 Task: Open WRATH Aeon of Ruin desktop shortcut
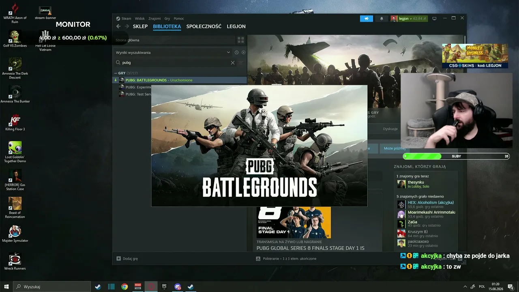(15, 13)
